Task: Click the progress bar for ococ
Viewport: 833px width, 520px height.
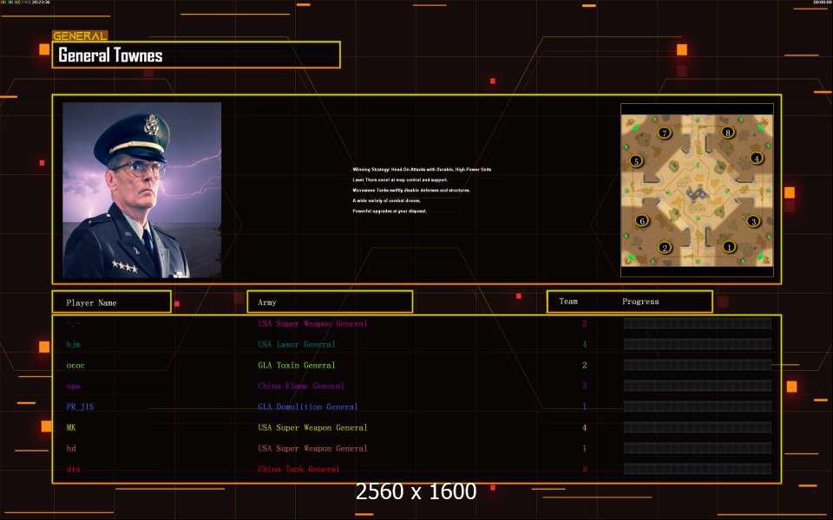Action: (698, 365)
